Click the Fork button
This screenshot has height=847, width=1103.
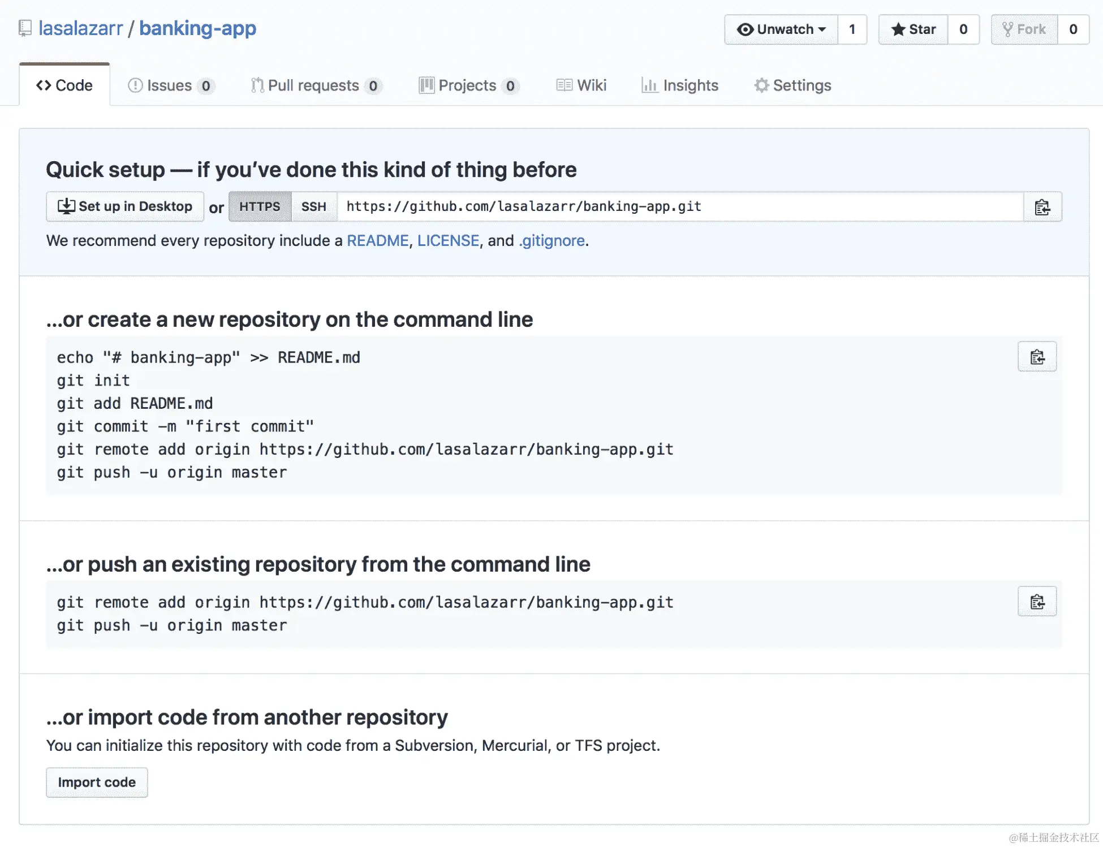pos(1024,29)
